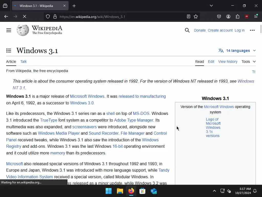Select the Article tab

[11, 62]
